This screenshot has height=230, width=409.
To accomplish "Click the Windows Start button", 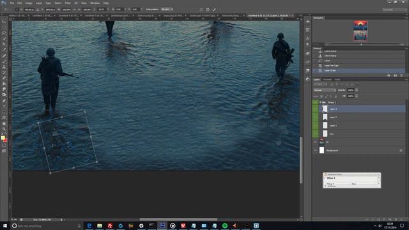I will (4, 226).
